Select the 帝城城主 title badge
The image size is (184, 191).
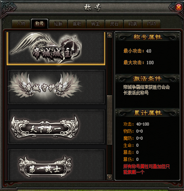coord(56,49)
